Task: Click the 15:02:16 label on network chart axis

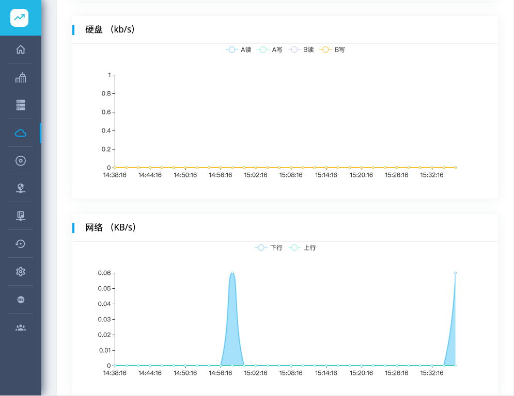Action: tap(256, 373)
